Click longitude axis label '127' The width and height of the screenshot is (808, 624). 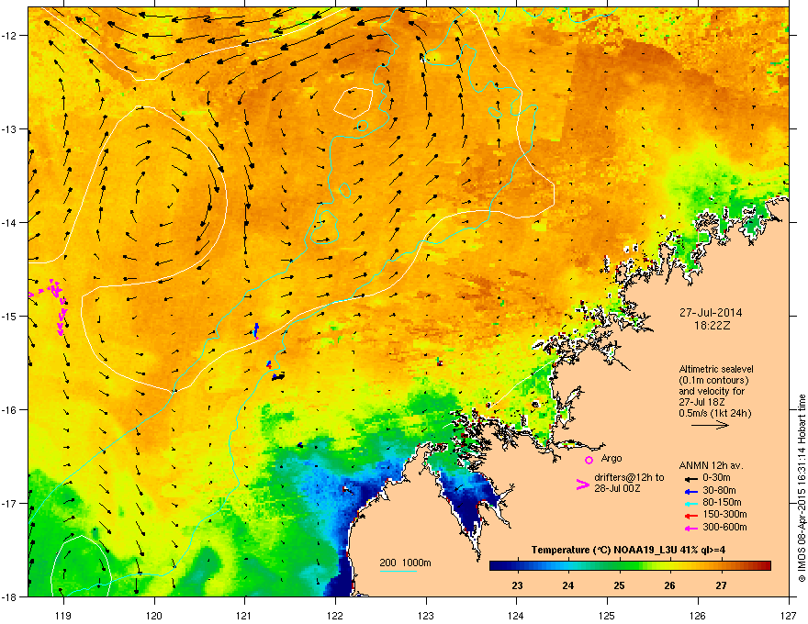(x=789, y=615)
